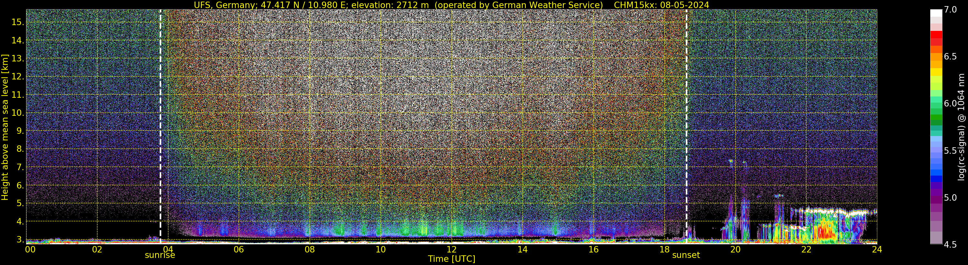Screen dimensions: 968x265
Task: Click the time axis tick '12'
Action: tap(451, 249)
